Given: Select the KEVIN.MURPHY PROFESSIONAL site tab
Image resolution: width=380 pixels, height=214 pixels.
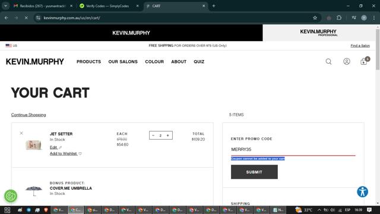Looking at the screenshot, I should point(319,33).
